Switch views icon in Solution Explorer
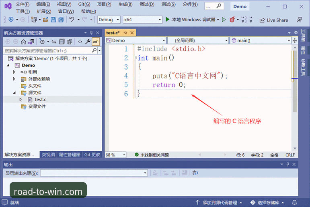The image size is (310, 207). tap(31, 42)
